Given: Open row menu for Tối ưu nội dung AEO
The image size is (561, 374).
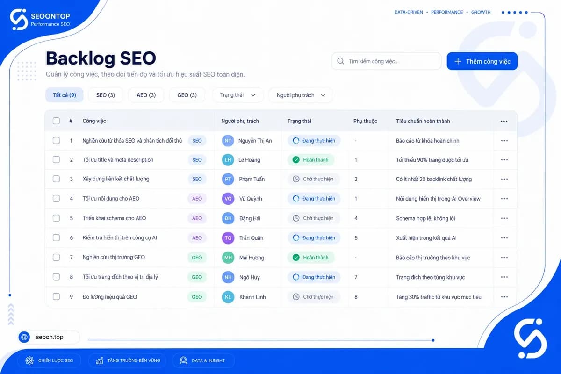Looking at the screenshot, I should 504,199.
